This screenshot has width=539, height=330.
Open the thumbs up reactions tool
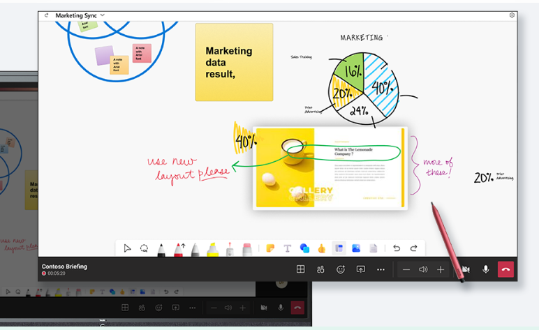[x=321, y=248]
